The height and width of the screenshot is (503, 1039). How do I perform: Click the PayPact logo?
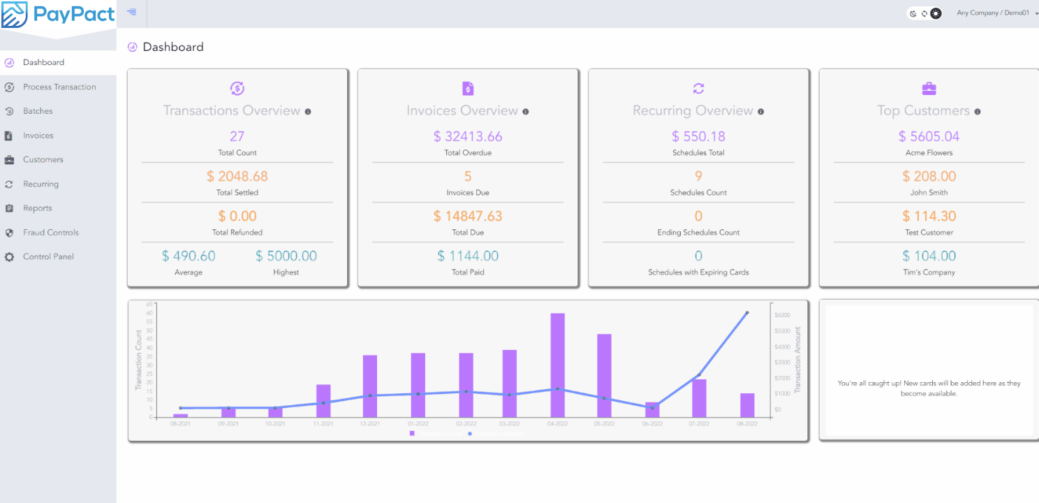point(58,15)
